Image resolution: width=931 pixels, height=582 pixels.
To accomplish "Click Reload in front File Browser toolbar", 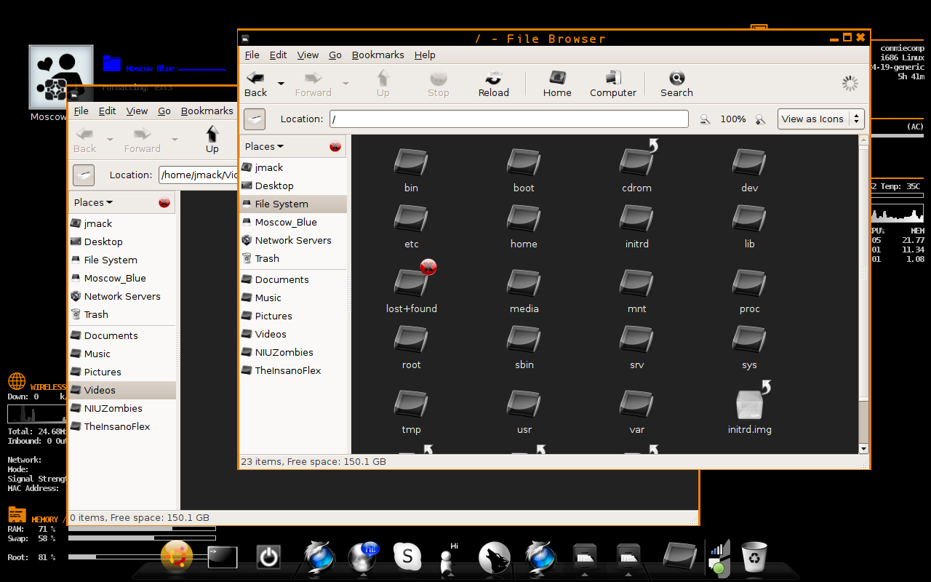I will coord(493,84).
